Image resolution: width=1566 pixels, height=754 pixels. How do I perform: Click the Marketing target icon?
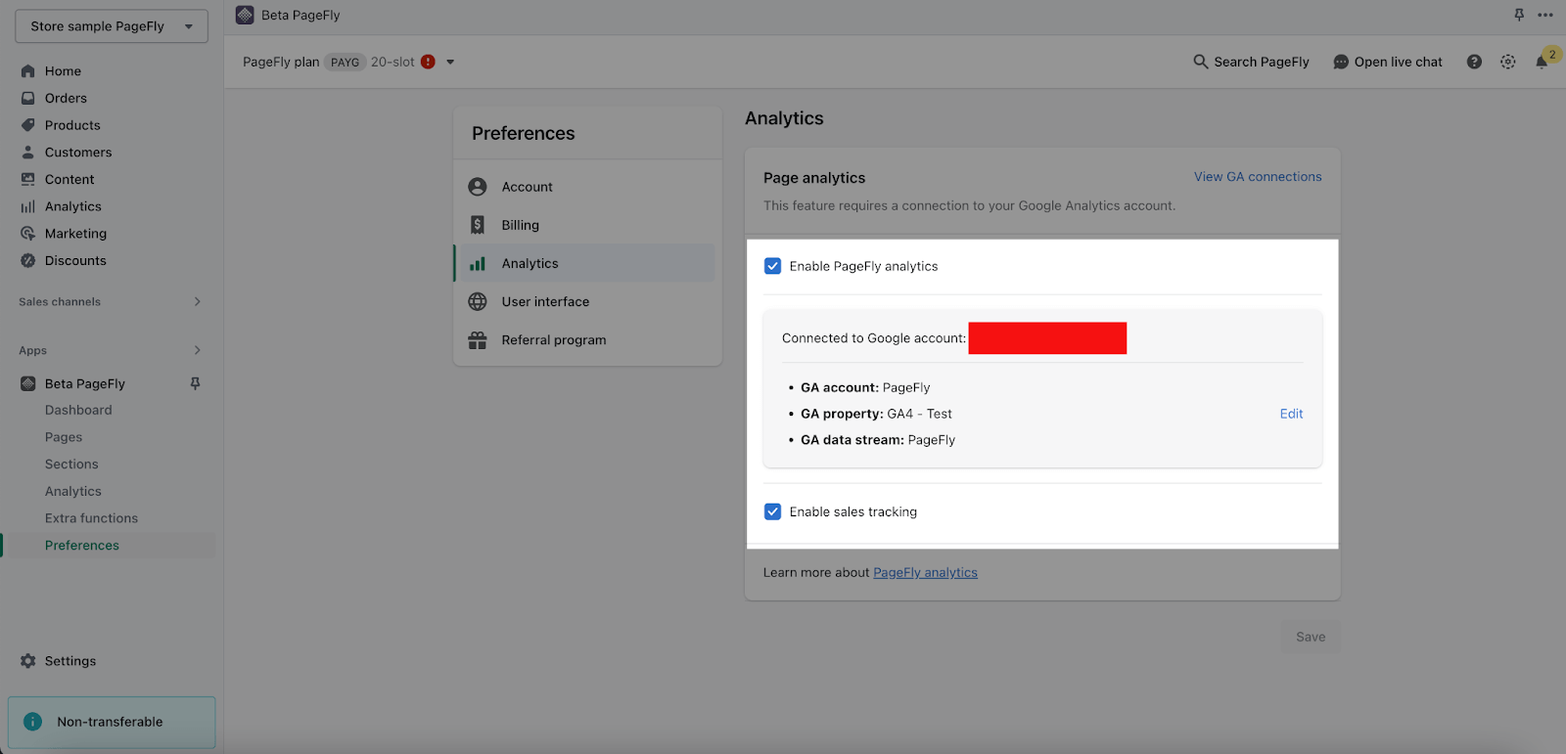(x=27, y=233)
